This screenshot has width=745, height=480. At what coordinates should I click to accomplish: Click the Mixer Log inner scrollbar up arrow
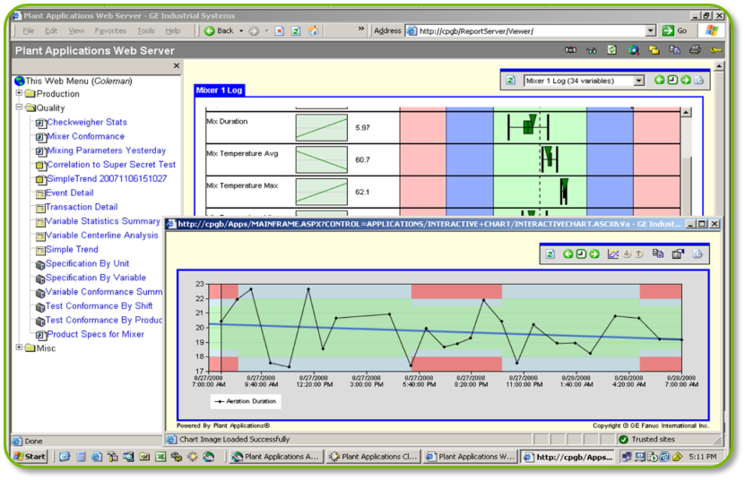(x=686, y=113)
